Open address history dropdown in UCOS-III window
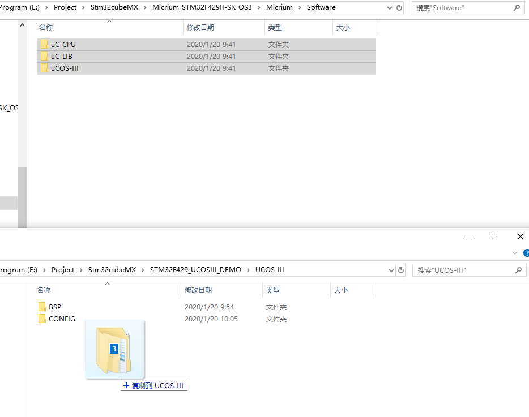This screenshot has height=417, width=529. click(391, 270)
